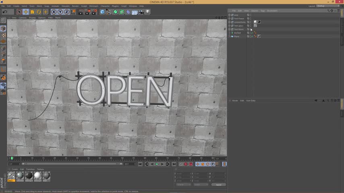Screen dimensions: 344x193
Task: Select the Rotate tool icon
Action: [39, 12]
